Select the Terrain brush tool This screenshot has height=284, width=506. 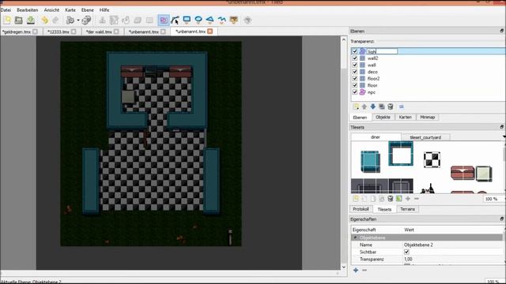[x=114, y=21]
